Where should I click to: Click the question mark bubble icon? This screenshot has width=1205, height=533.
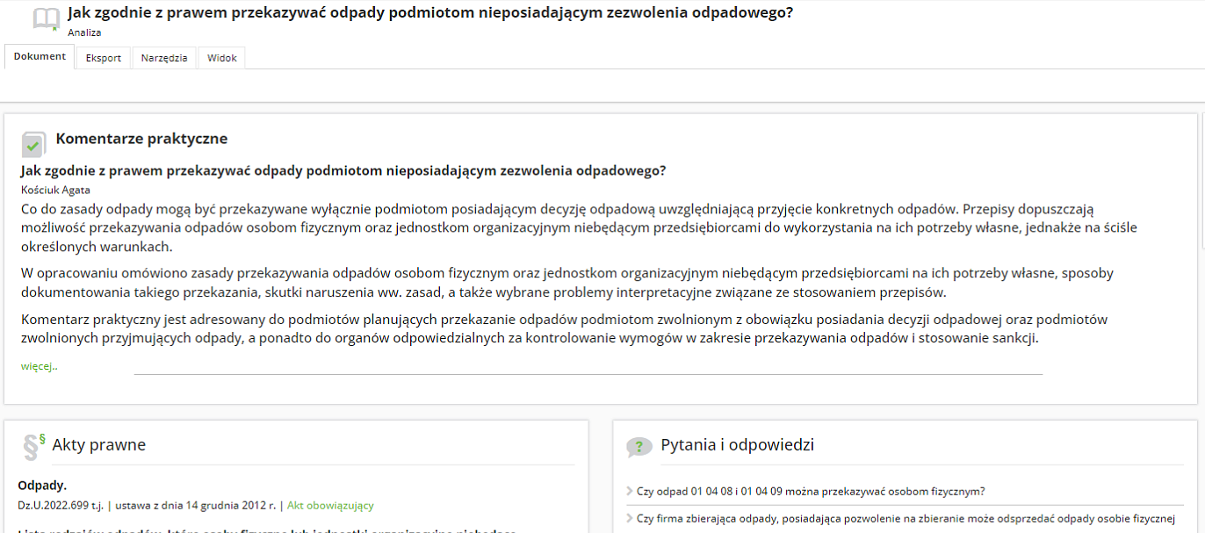[x=639, y=447]
